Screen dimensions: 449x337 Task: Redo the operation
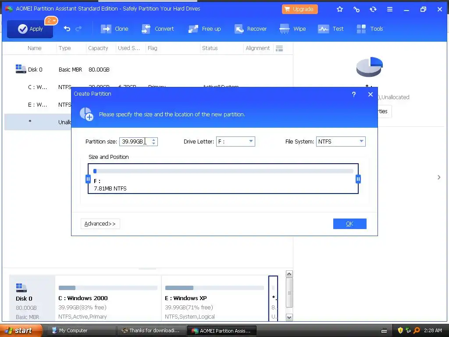click(x=78, y=29)
